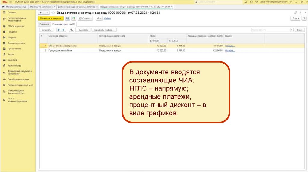Click Заполнить графики button
The height and width of the screenshot is (172, 308).
(104, 30)
